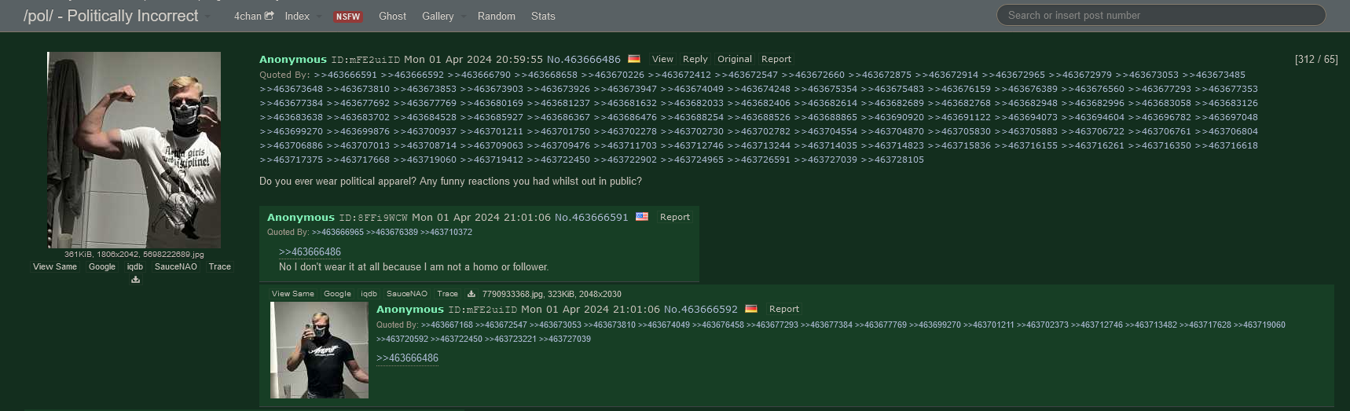Screen dimensions: 1350x411
Task: Search OP image on Google
Action: [x=102, y=266]
